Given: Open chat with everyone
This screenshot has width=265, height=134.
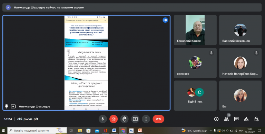Looking at the screenshot, I should click(x=236, y=119).
